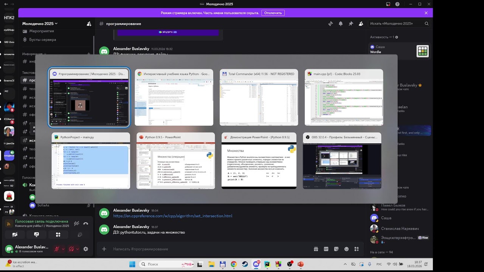The height and width of the screenshot is (272, 484).
Task: Open the emoji picker icon
Action: click(x=346, y=249)
